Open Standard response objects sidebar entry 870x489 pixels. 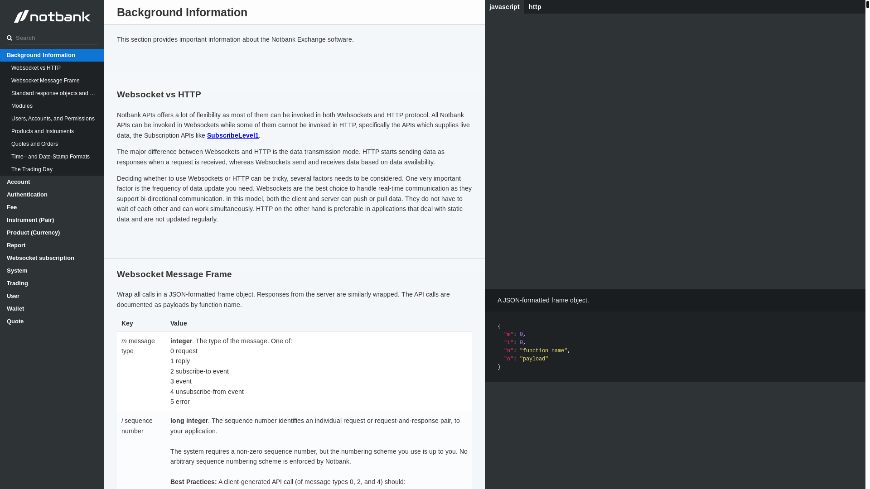point(52,93)
